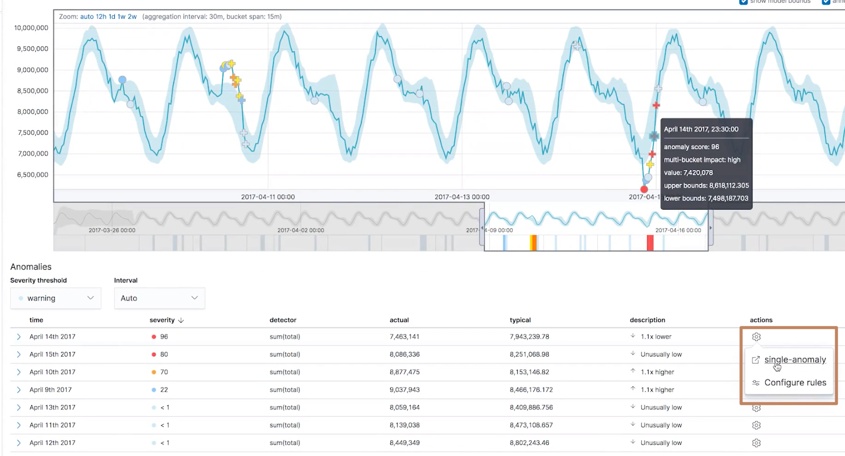
Task: Select single-anomaly from actions menu
Action: [x=795, y=360]
